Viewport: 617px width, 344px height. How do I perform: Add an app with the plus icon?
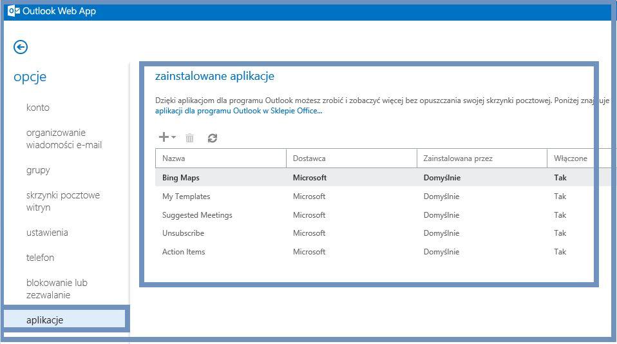pyautogui.click(x=164, y=137)
